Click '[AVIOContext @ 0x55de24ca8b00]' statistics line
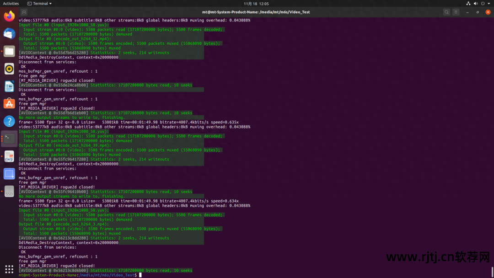The width and height of the screenshot is (494, 278). pyautogui.click(x=105, y=85)
